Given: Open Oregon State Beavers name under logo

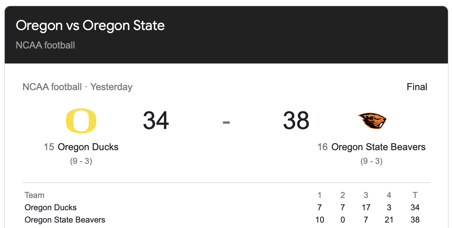Looking at the screenshot, I should pos(378,147).
